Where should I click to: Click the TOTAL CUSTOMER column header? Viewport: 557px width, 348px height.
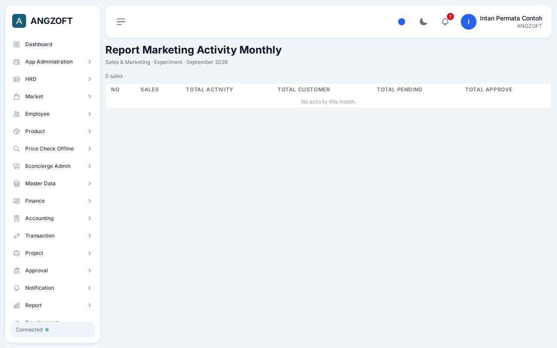click(304, 90)
